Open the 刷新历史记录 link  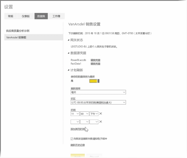coord(78,145)
